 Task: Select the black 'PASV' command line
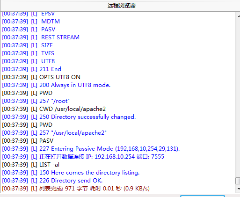pos(28,141)
